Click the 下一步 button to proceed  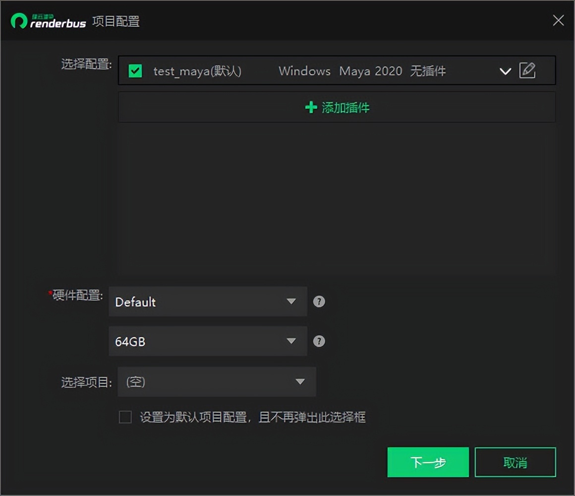[427, 462]
